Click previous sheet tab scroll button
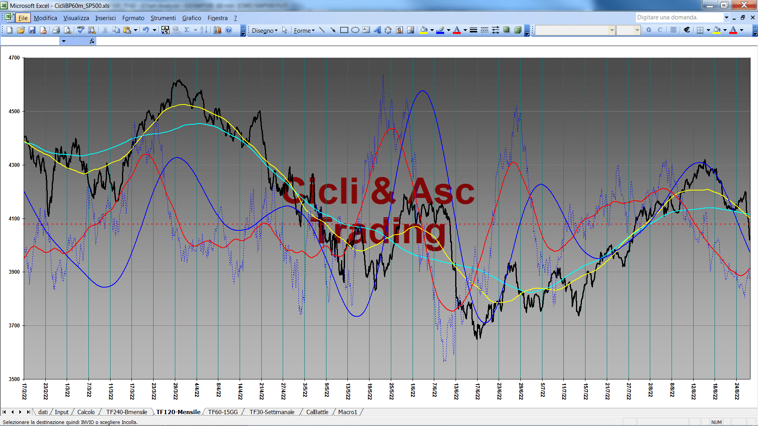Viewport: 758px width, 426px height. pyautogui.click(x=13, y=412)
